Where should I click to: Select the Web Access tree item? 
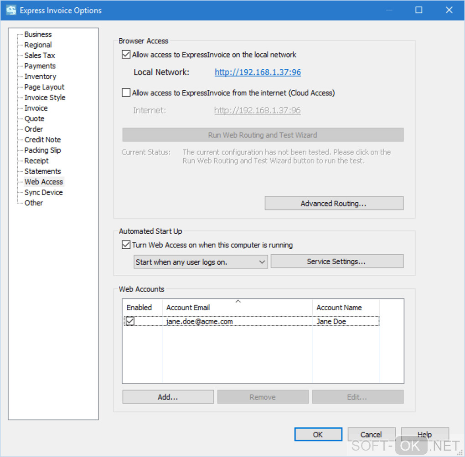click(44, 182)
